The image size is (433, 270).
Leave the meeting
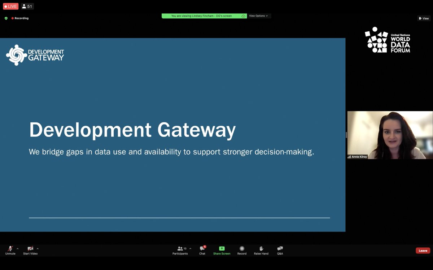[x=423, y=251]
